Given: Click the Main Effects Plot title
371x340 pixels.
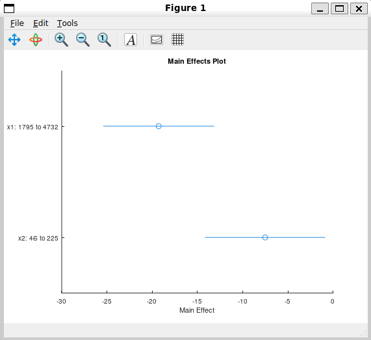Looking at the screenshot, I should click(197, 61).
